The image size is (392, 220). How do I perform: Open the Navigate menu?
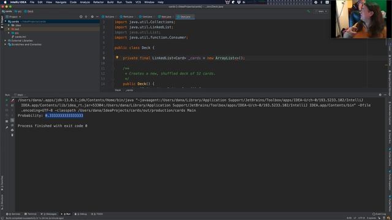tap(61, 2)
